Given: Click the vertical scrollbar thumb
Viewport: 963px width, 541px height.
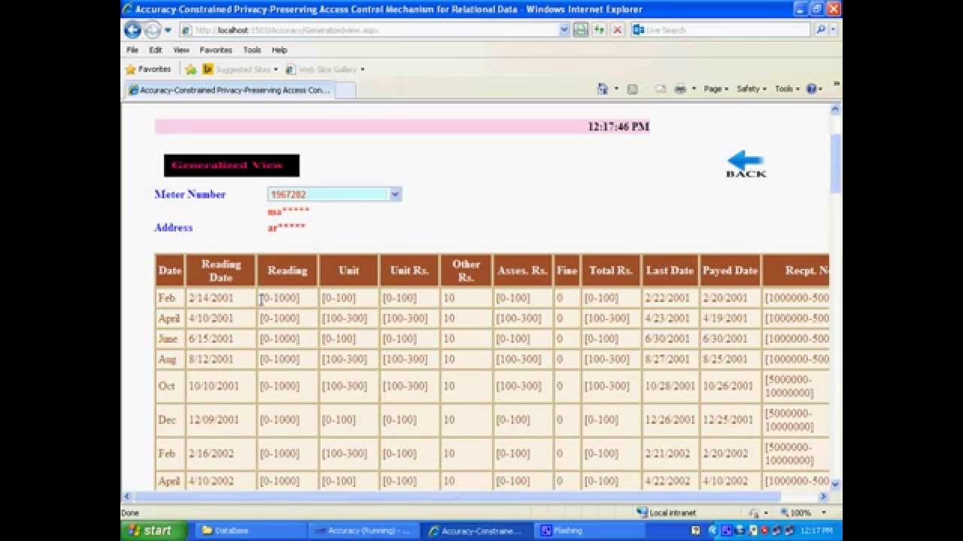Looking at the screenshot, I should [x=835, y=163].
